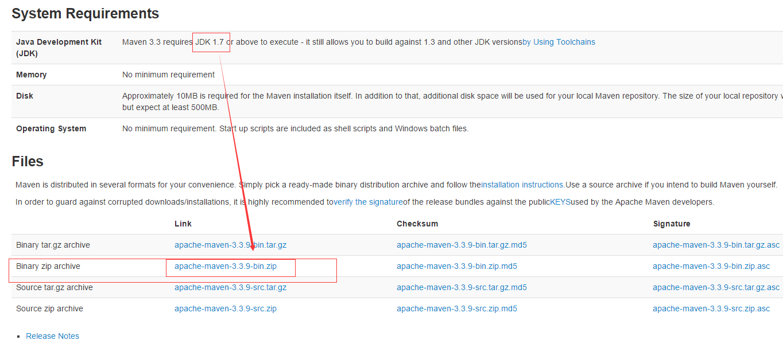This screenshot has height=340, width=783.
Task: Click the 'Source tar.gz archive' row label
Action: [55, 287]
